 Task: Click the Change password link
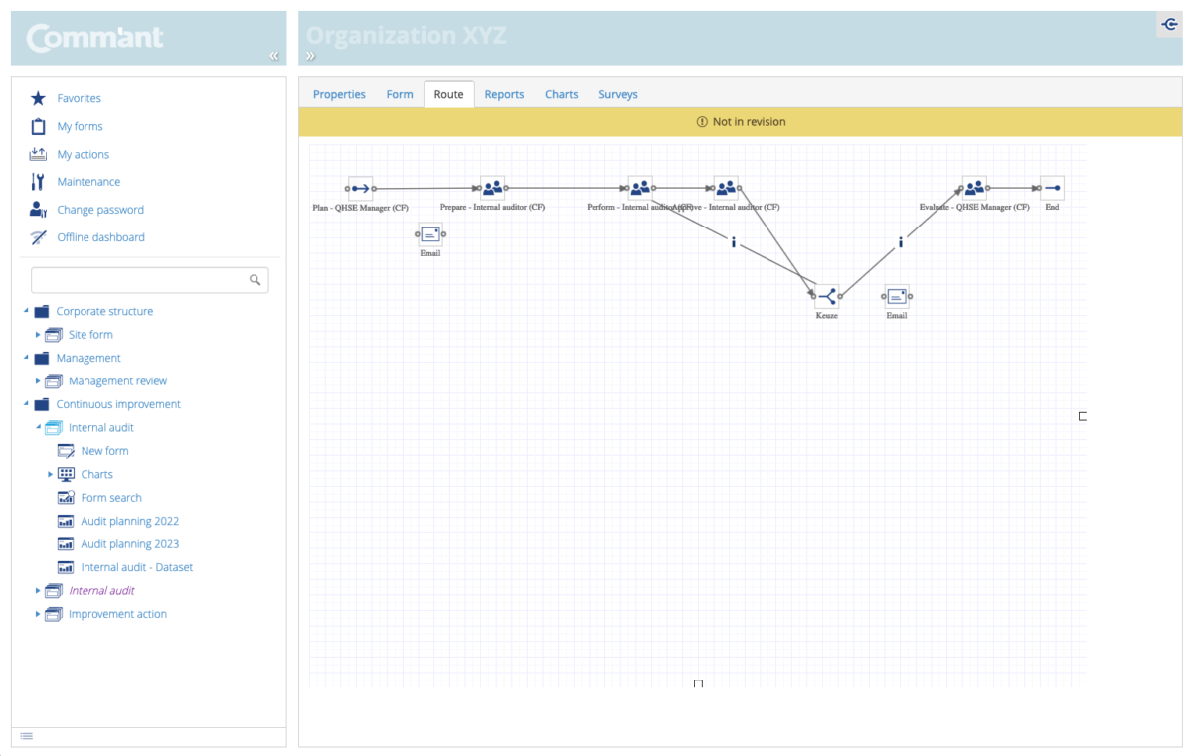(102, 210)
